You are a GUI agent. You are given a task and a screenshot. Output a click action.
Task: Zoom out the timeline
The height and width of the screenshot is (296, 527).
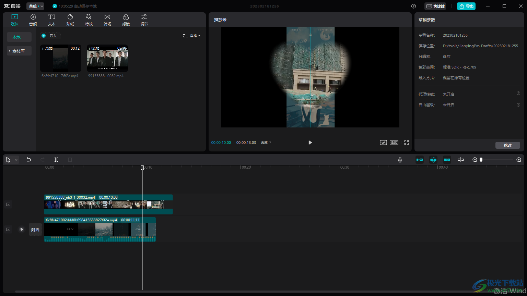point(475,160)
